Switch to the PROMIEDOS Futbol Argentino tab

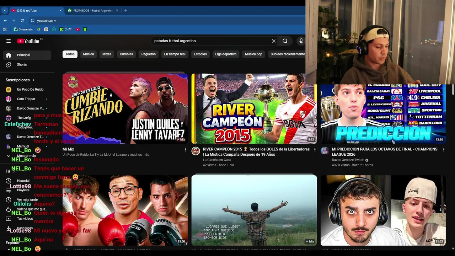coord(93,11)
